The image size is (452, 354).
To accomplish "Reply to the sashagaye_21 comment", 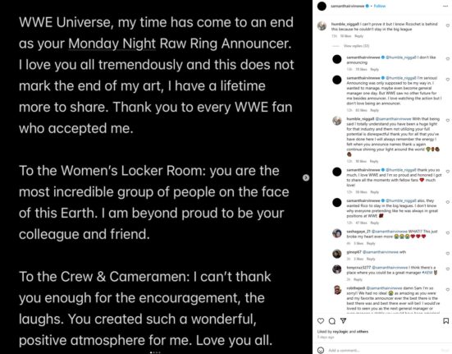I will click(371, 243).
